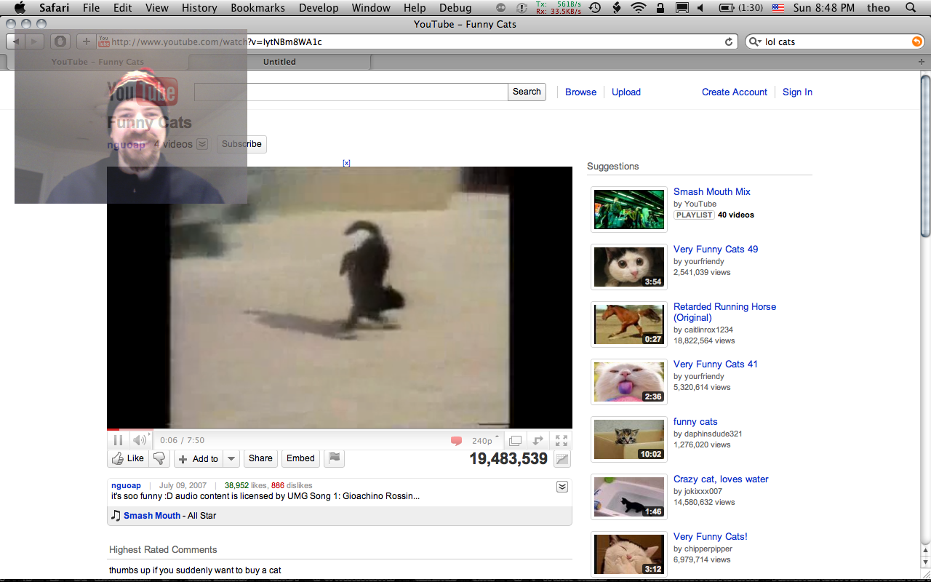The width and height of the screenshot is (931, 582).
Task: Click the Create Account link
Action: [x=734, y=92]
